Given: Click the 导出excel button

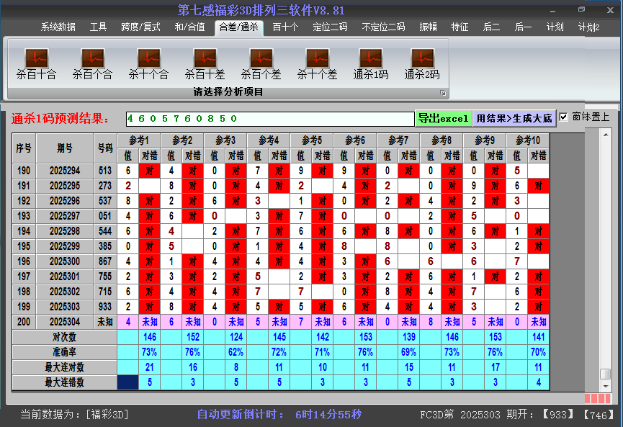Looking at the screenshot, I should coord(443,118).
